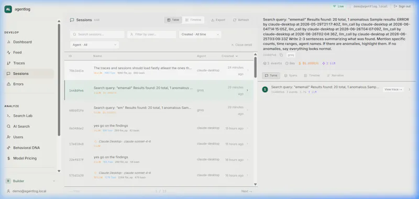Image resolution: width=419 pixels, height=199 pixels.
Task: Click the Traces branch icon in sidebar
Action: click(x=8, y=63)
